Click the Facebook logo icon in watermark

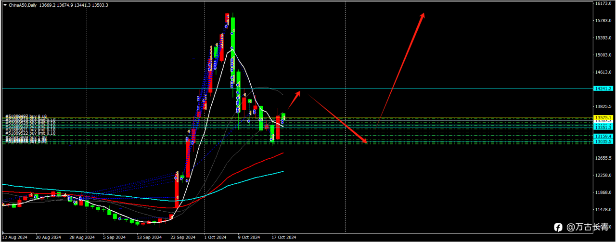tap(558, 227)
